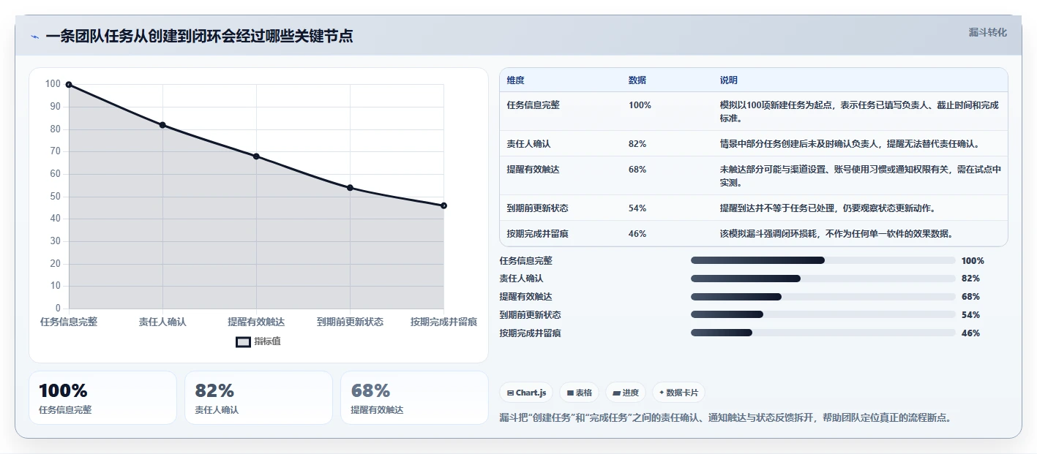The image size is (1037, 454).
Task: Toggle the 指标值 legend item under the chart
Action: (x=258, y=341)
